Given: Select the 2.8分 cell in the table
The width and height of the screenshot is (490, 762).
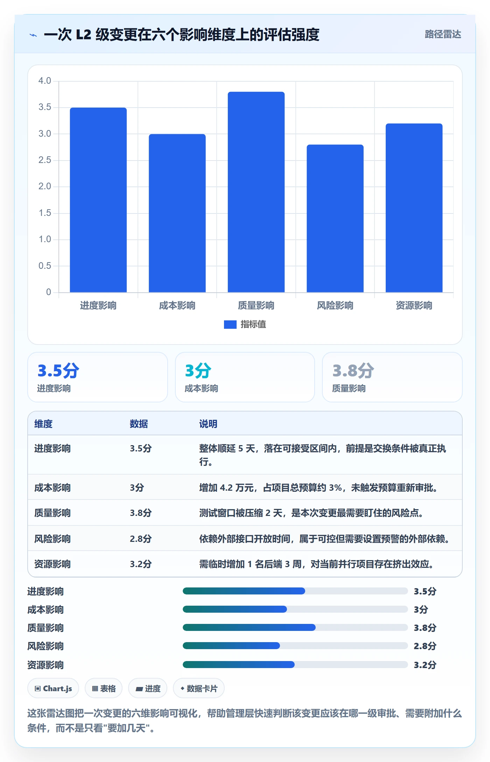Looking at the screenshot, I should point(141,539).
